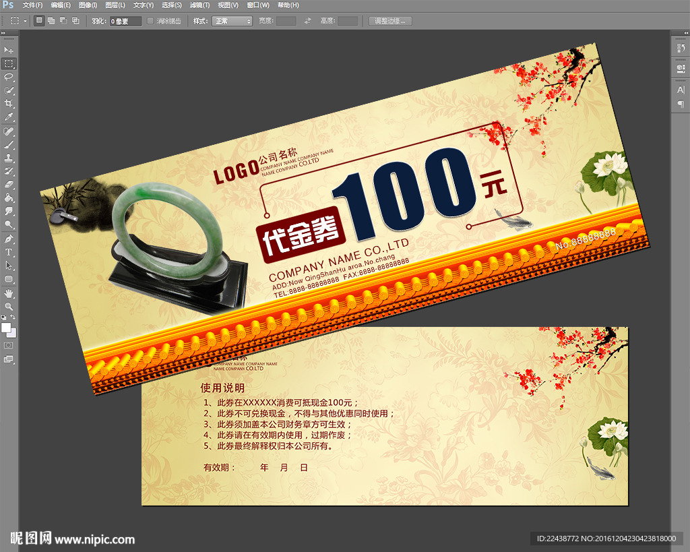
Task: Open the Paragraph panel icon
Action: coord(680,104)
